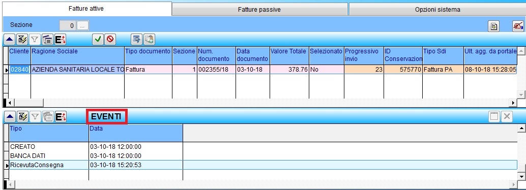
Task: Click the invoices grid vertical scrollbar down arrow
Action: [521, 94]
